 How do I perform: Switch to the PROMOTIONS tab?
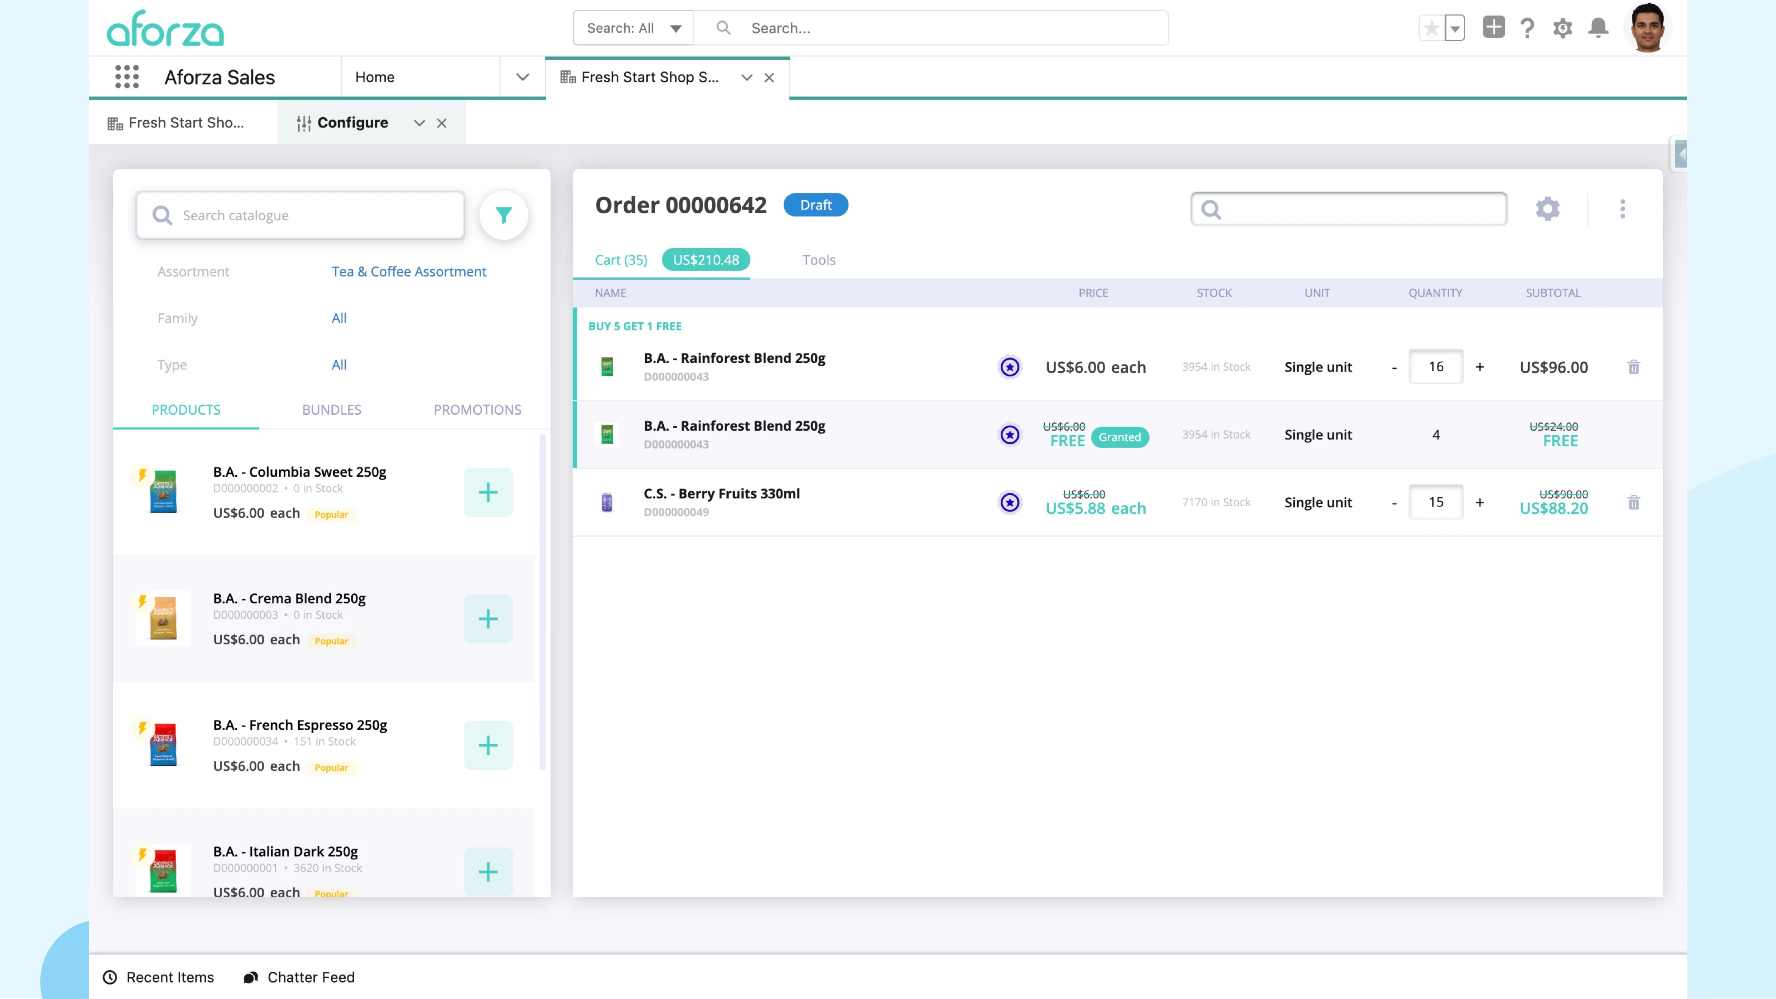click(x=477, y=409)
